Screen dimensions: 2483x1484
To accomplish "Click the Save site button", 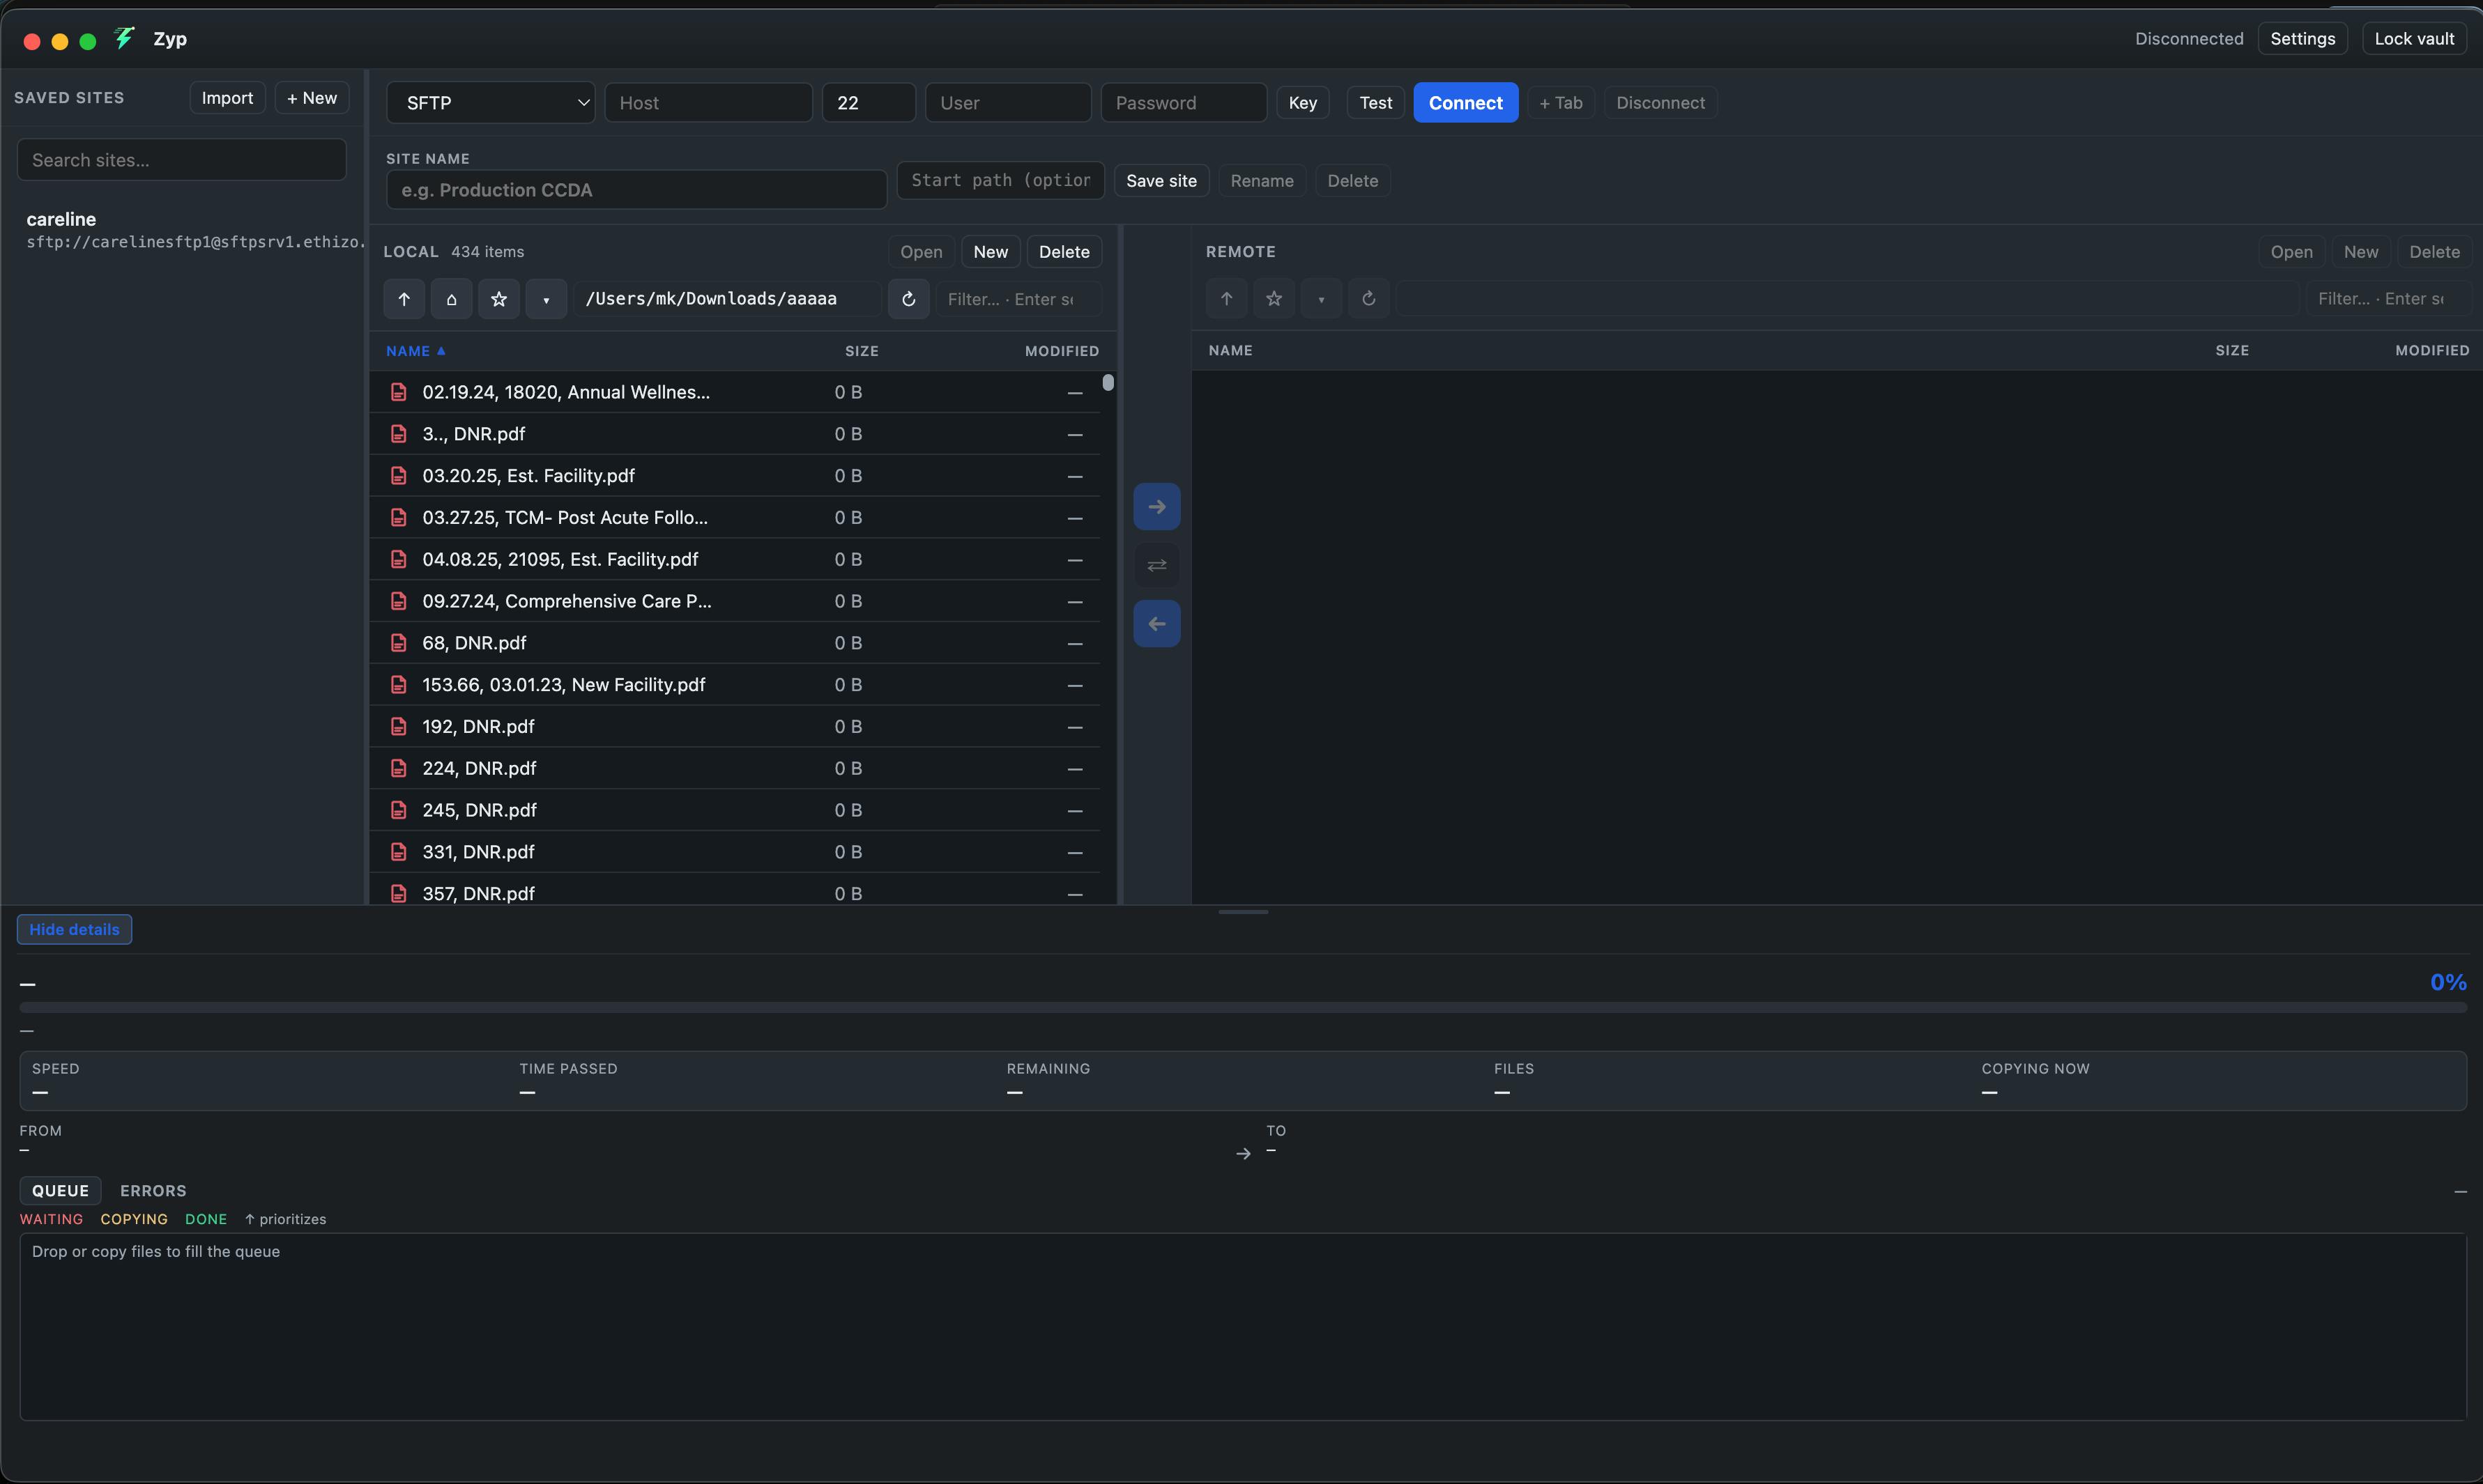I will [1161, 181].
